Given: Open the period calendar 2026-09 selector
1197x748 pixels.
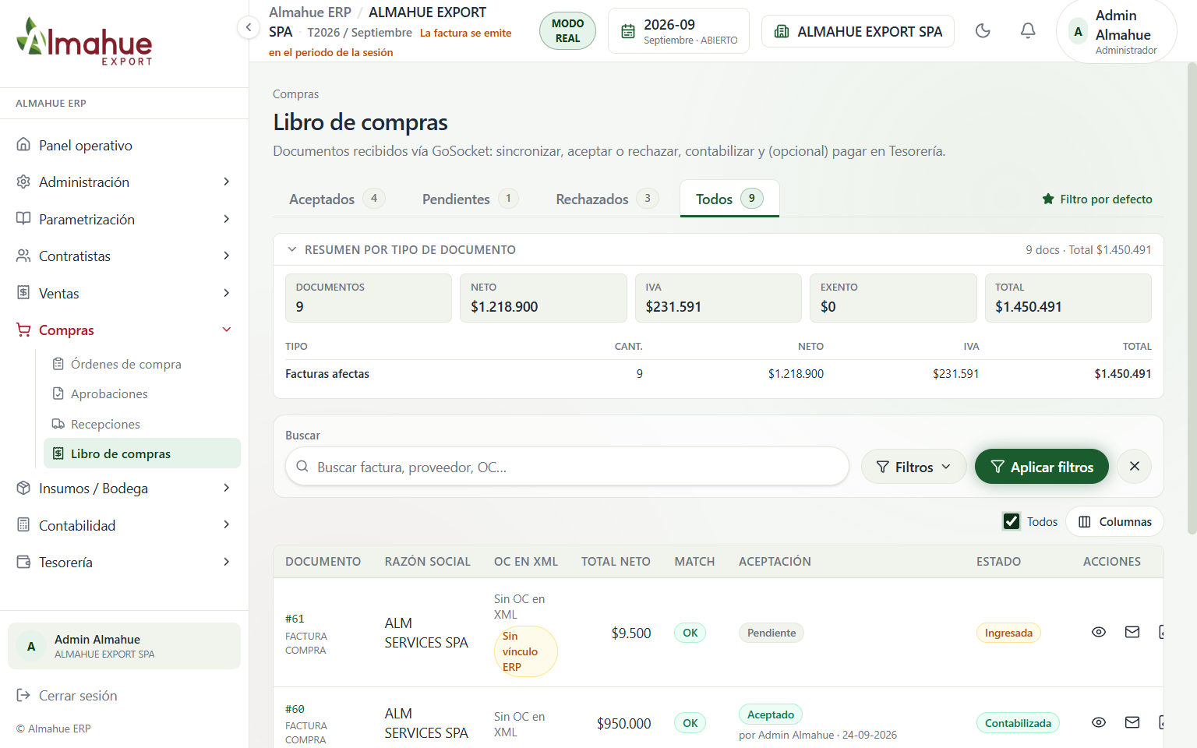Looking at the screenshot, I should (x=678, y=31).
